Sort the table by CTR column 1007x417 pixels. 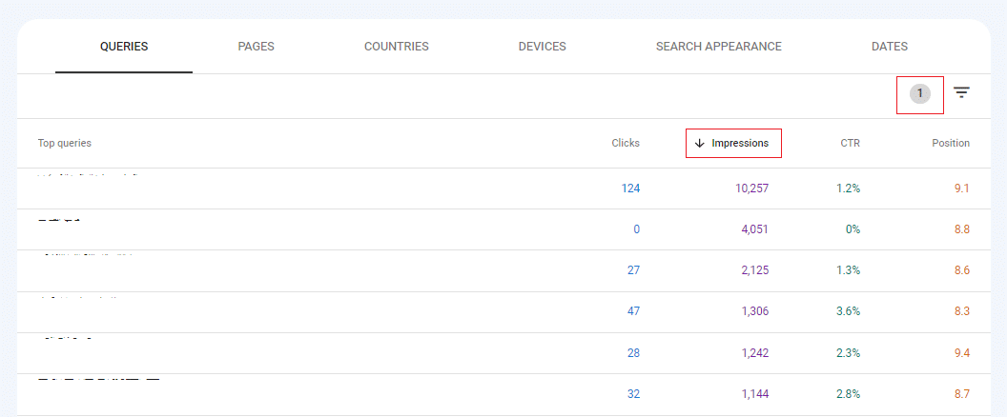pos(850,143)
